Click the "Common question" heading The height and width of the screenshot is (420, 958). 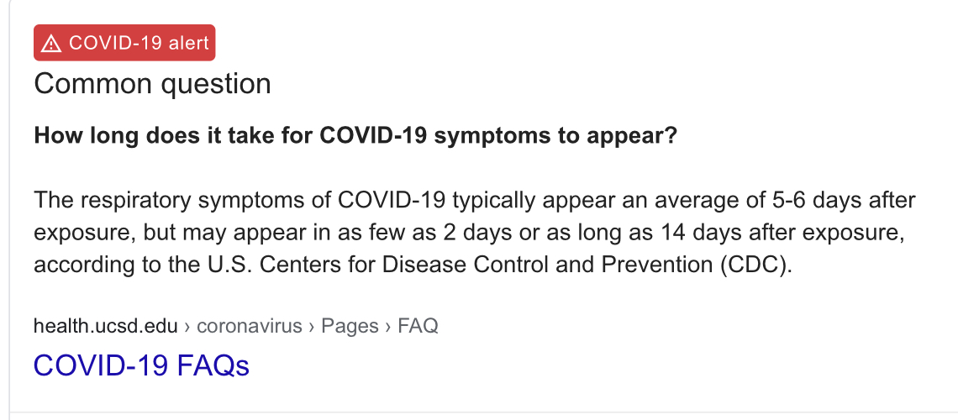pos(152,84)
